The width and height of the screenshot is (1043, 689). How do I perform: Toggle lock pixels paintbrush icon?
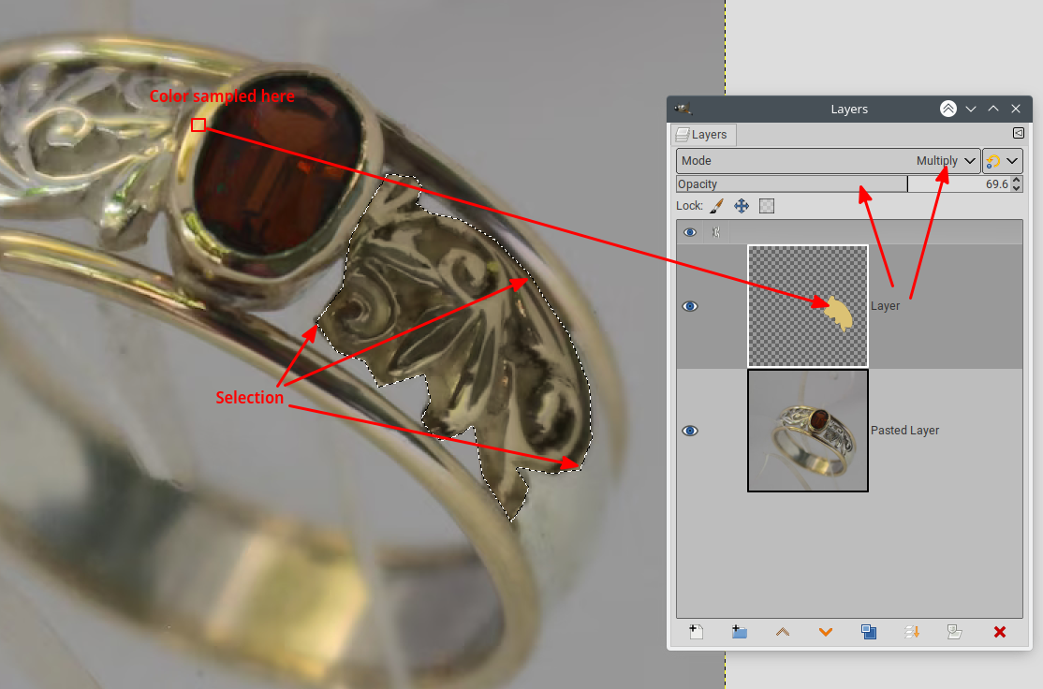pos(716,206)
